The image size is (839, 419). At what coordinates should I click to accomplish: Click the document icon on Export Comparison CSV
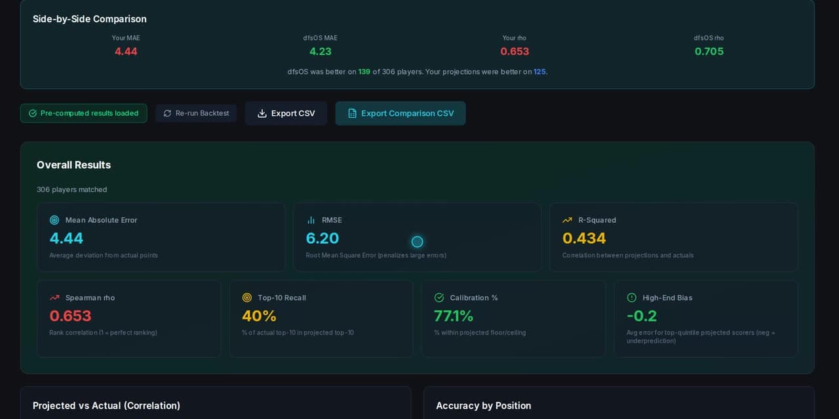352,113
